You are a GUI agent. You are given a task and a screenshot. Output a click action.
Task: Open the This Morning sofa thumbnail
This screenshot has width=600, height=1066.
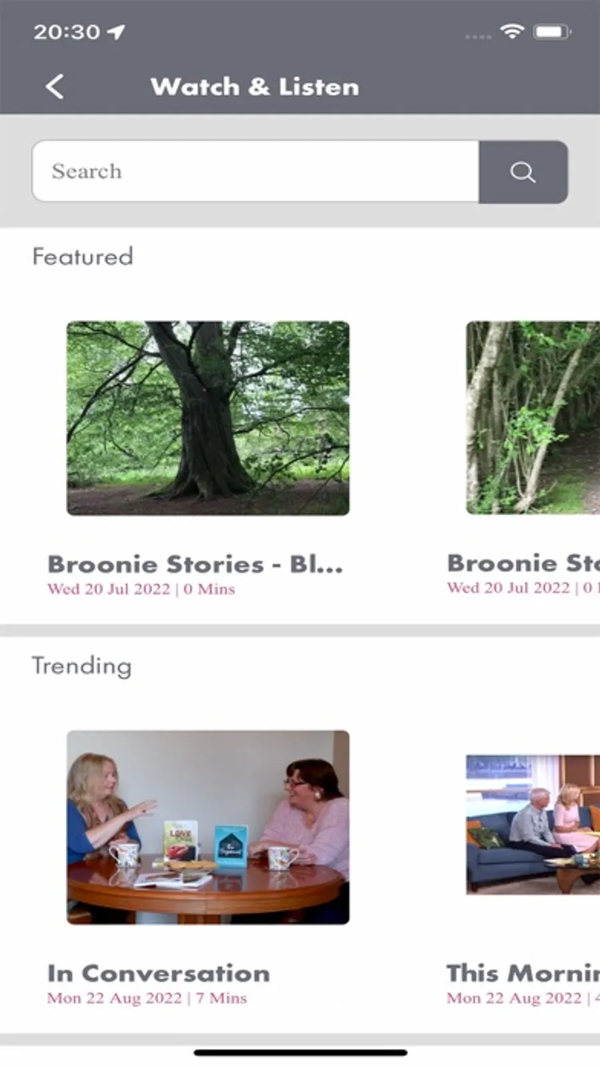(533, 825)
